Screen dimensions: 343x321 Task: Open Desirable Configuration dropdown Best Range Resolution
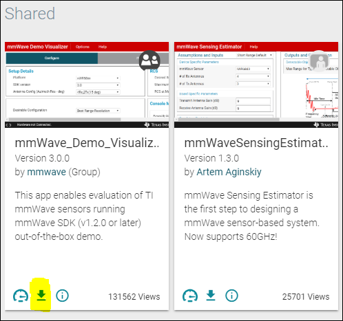coord(98,111)
